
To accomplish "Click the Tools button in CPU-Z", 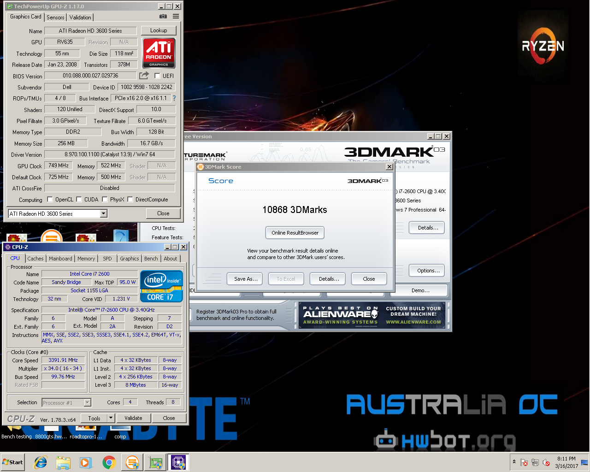I will (94, 418).
